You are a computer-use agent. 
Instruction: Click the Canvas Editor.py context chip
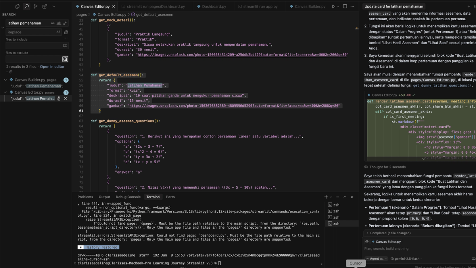click(387, 241)
